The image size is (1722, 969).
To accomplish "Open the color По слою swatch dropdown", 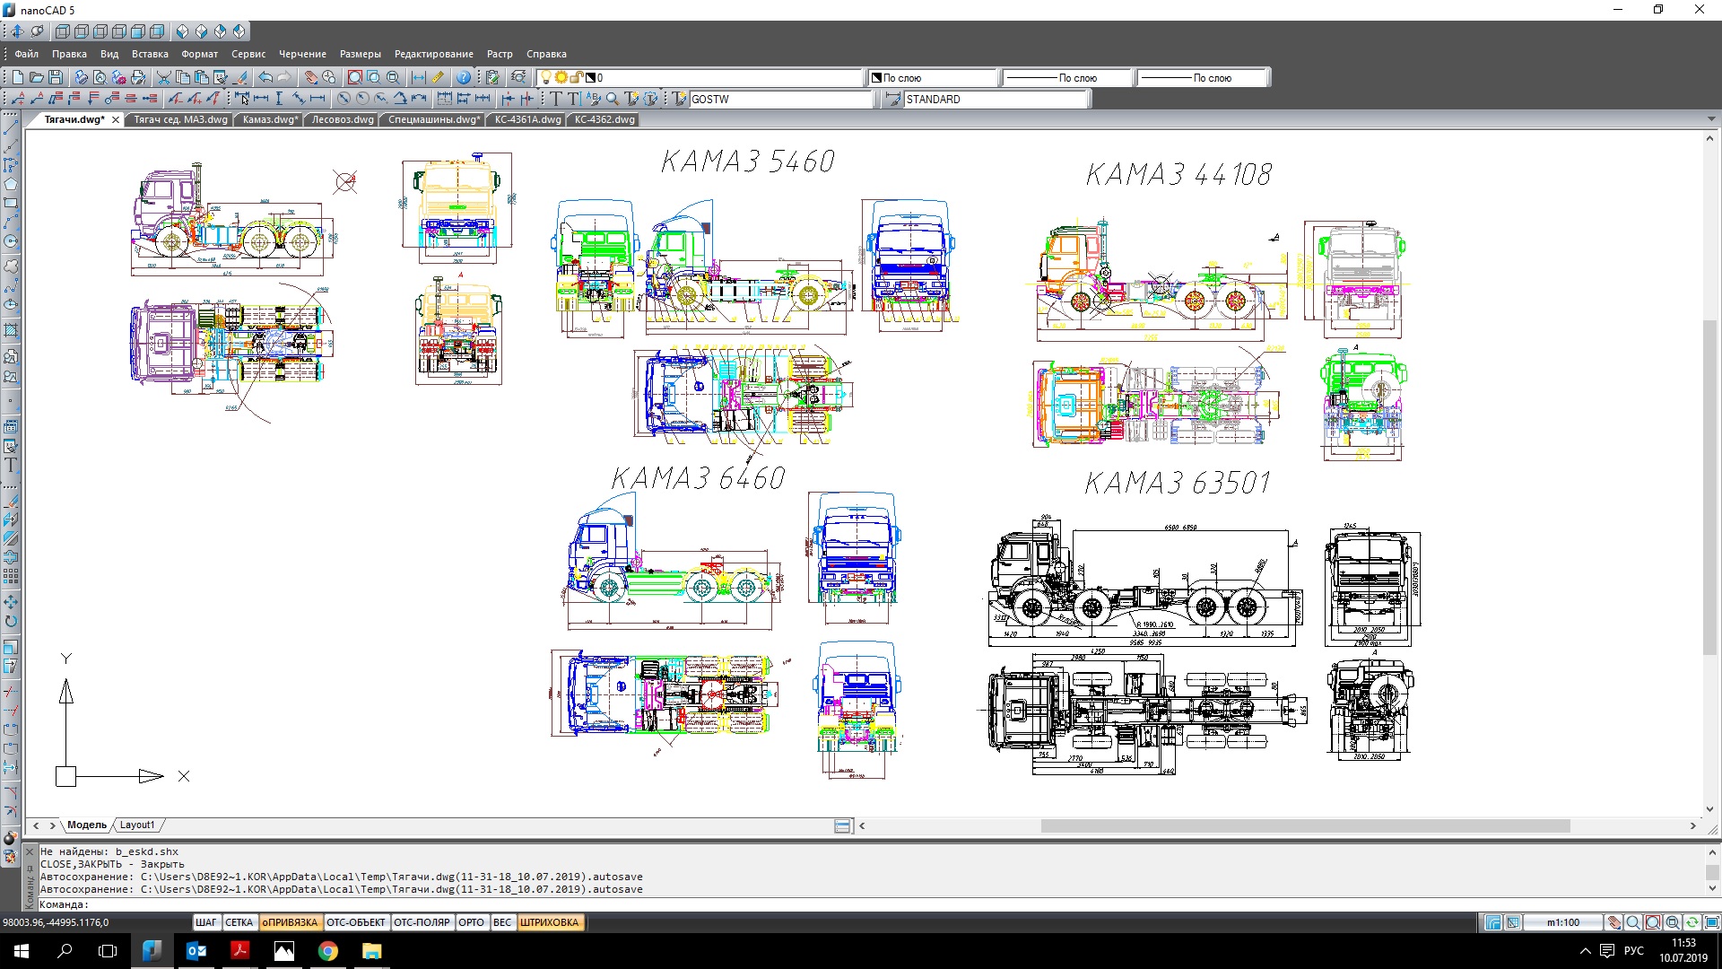I will point(933,78).
